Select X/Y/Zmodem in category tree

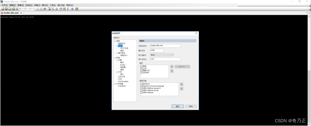tap(123, 82)
